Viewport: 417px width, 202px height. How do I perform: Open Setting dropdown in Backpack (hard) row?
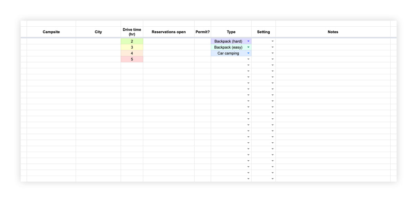tap(272, 41)
